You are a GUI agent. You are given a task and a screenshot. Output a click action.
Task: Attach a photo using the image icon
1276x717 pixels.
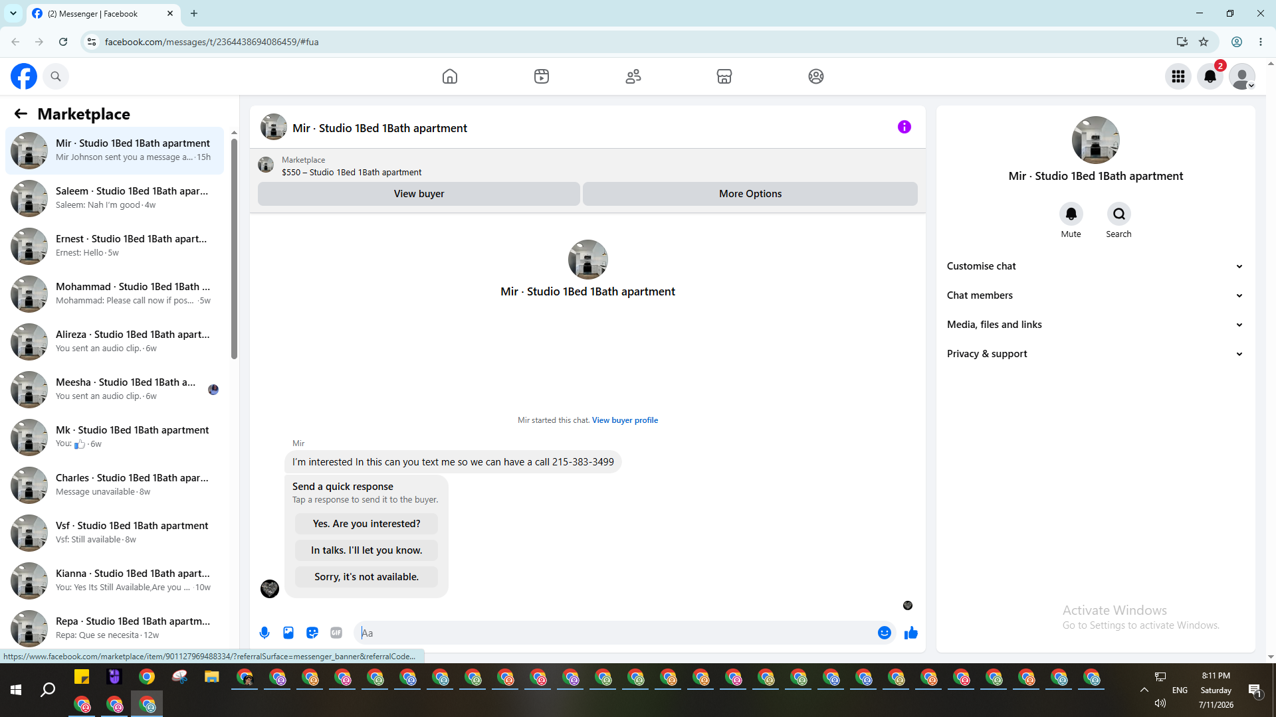[x=288, y=633]
